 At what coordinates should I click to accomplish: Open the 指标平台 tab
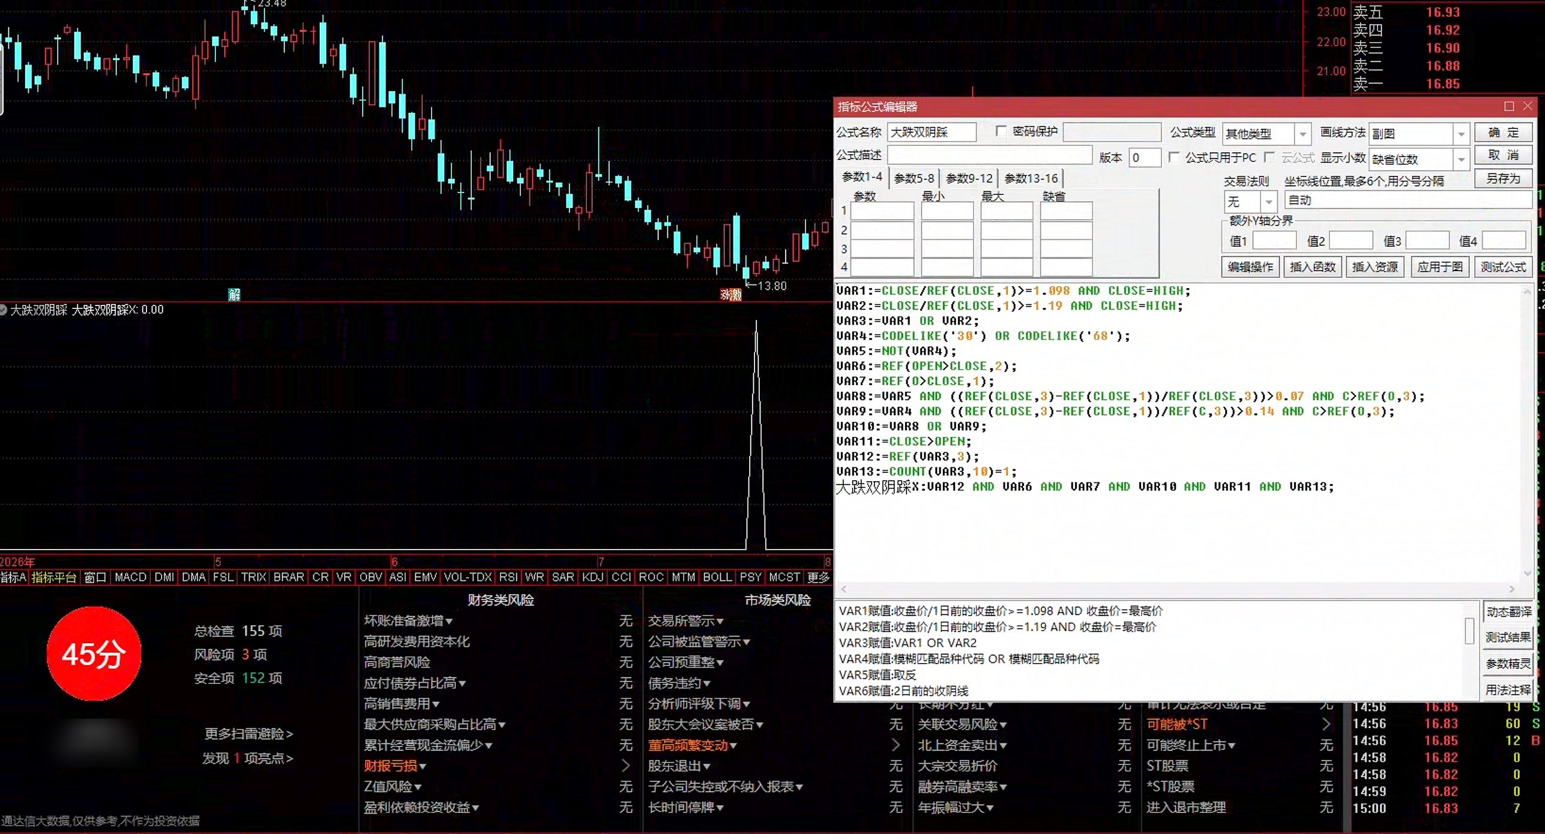point(54,577)
